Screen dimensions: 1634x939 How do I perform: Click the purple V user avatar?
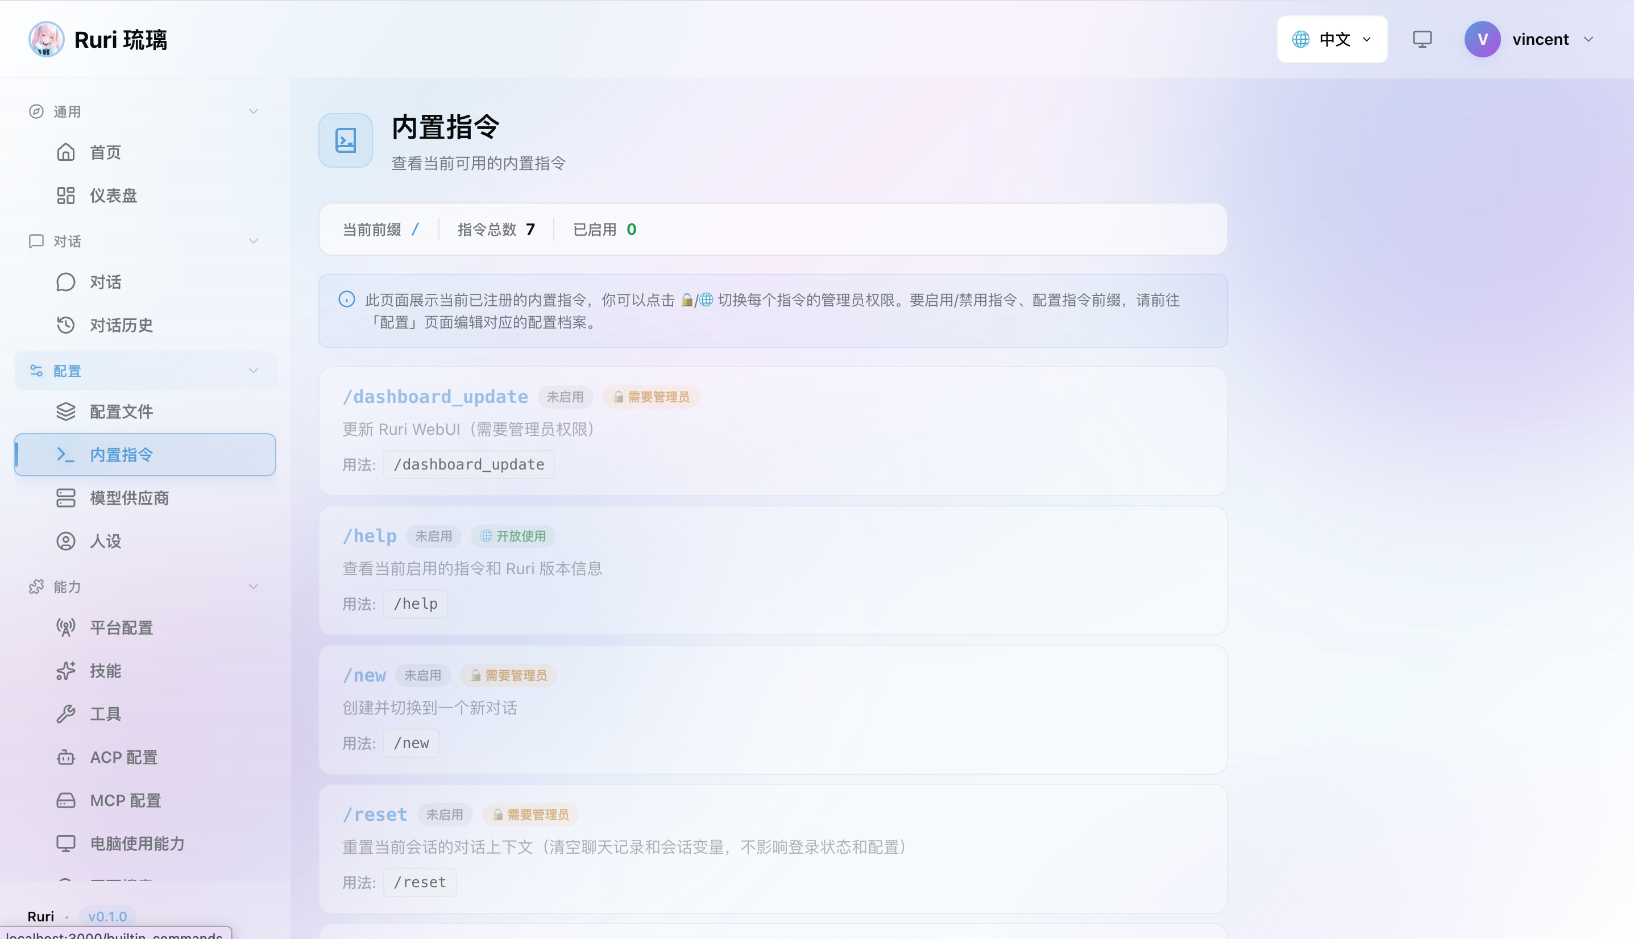[1482, 39]
